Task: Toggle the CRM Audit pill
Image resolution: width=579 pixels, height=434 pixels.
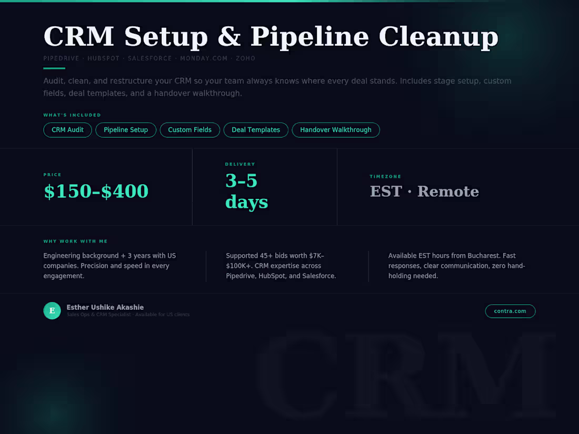Action: coord(67,130)
